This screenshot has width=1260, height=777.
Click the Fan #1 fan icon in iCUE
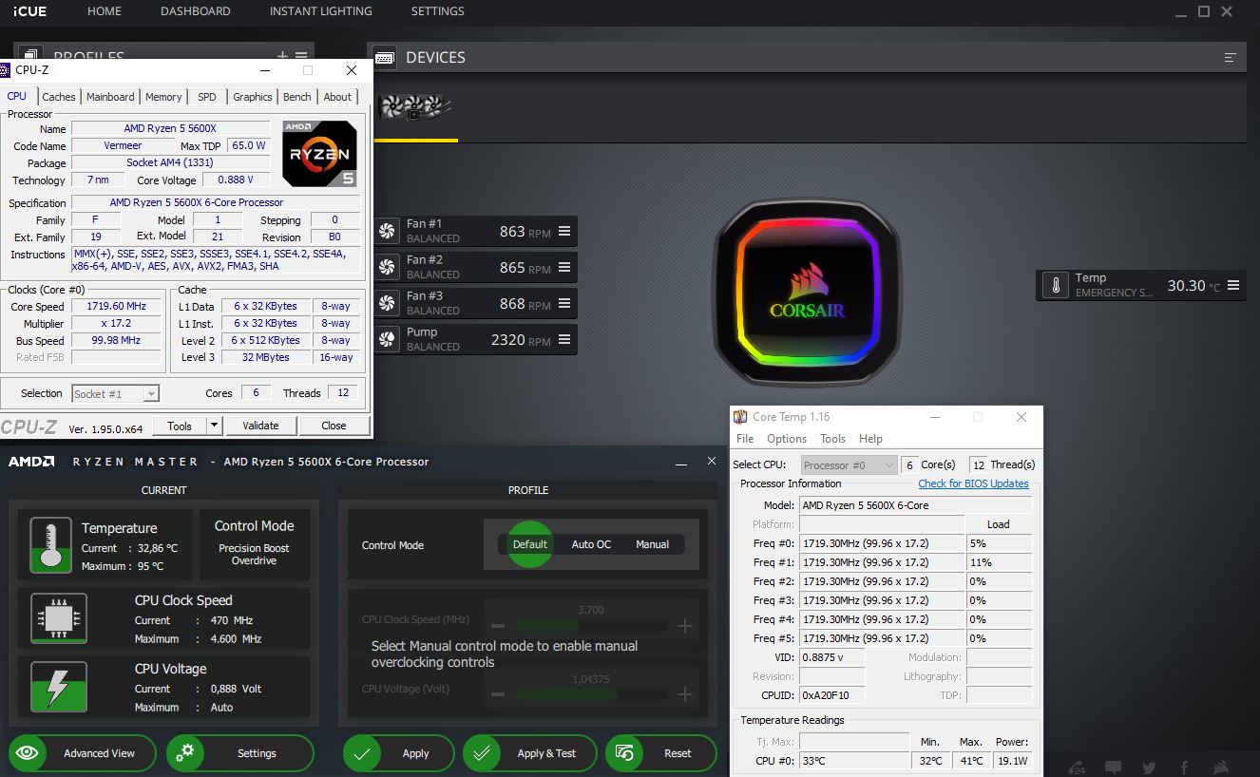point(387,232)
